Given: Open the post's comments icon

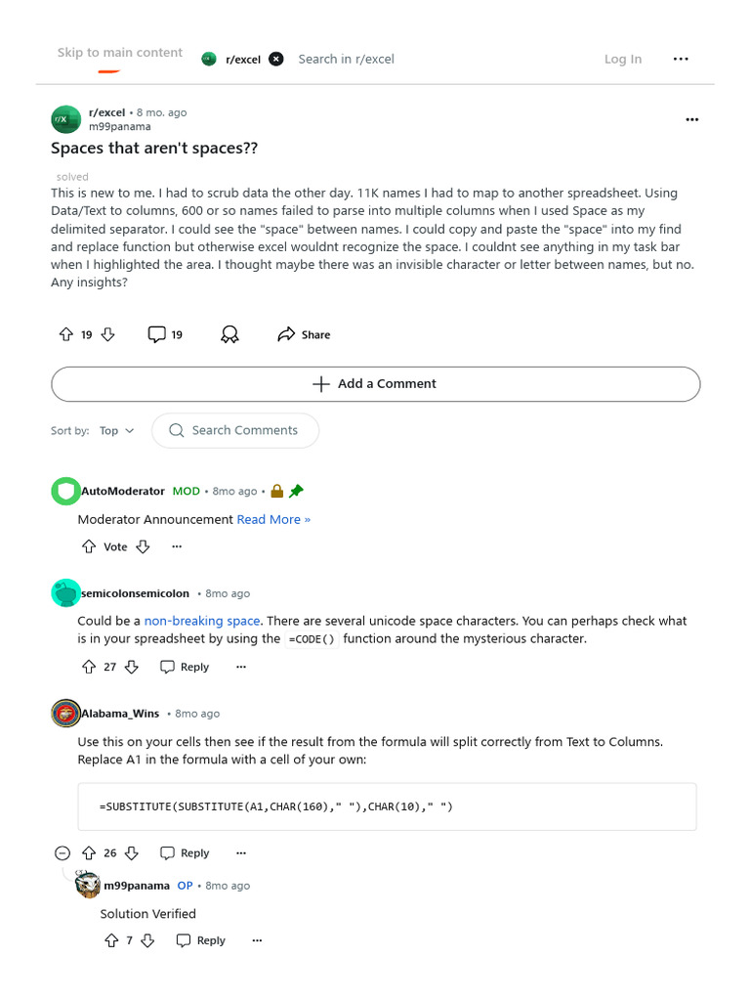Looking at the screenshot, I should click(156, 334).
